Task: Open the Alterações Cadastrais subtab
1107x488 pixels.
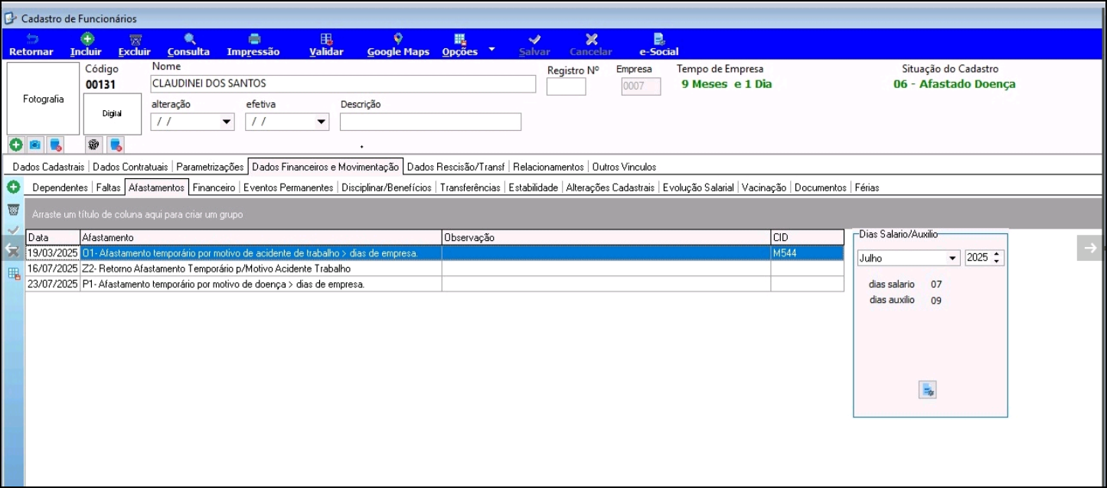Action: coord(610,187)
